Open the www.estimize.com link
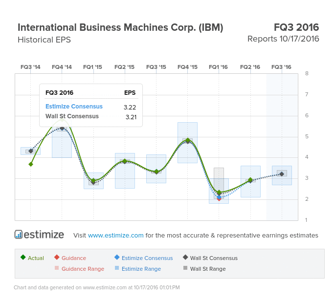Screen dimensions: 335x303 (x=115, y=235)
